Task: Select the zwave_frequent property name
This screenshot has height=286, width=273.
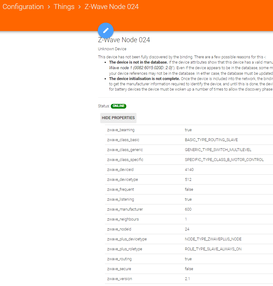Action: coord(120,190)
